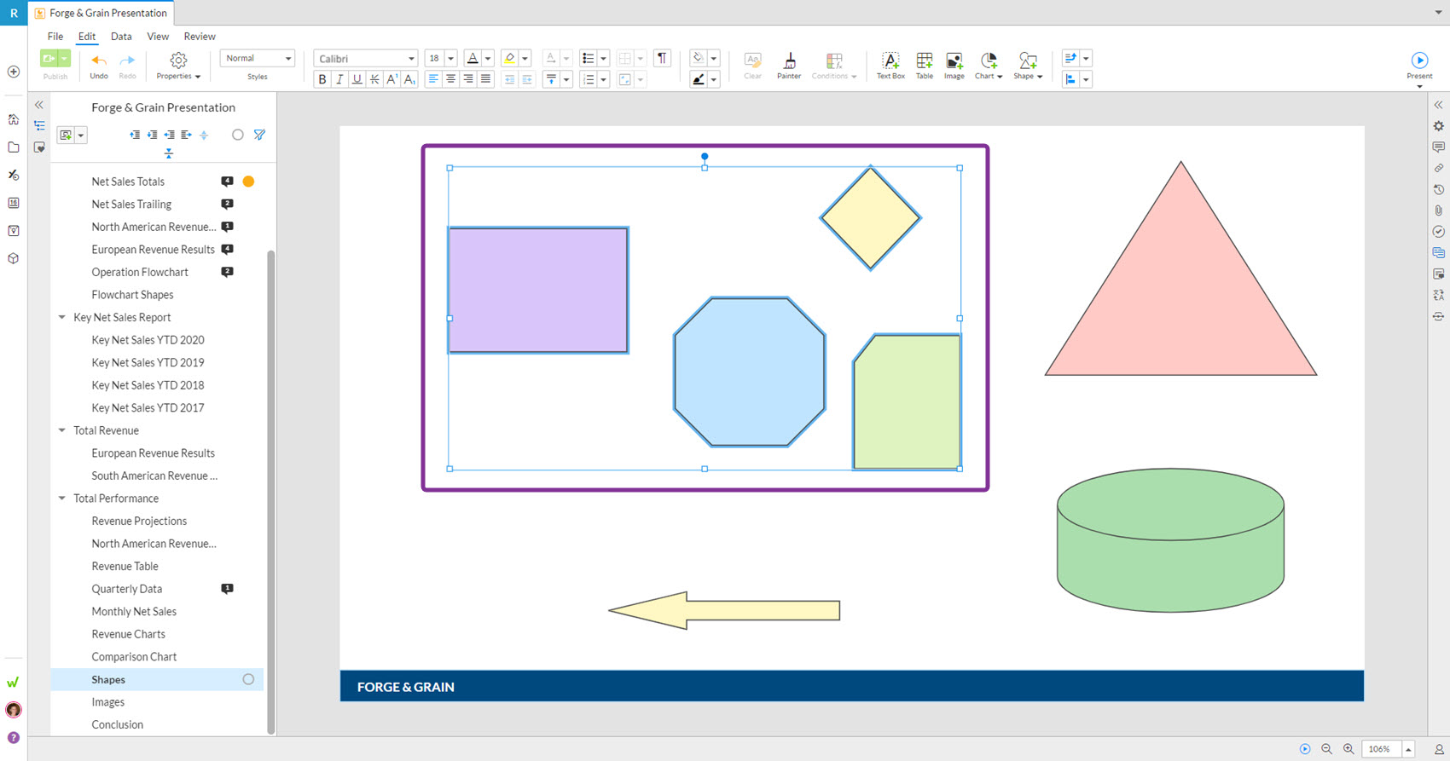Open the Calibri font dropdown
The width and height of the screenshot is (1450, 761).
coord(366,58)
